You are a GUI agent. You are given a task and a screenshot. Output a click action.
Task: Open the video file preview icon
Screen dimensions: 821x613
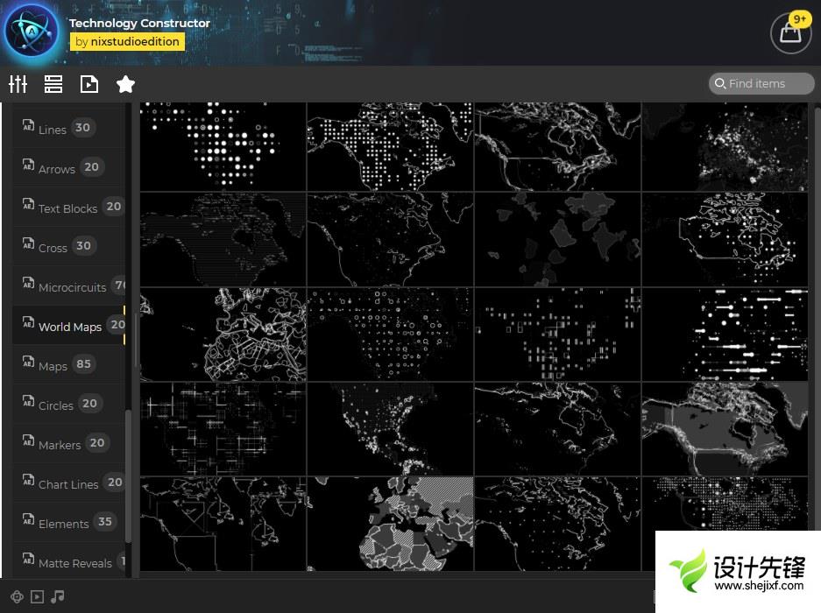(89, 84)
